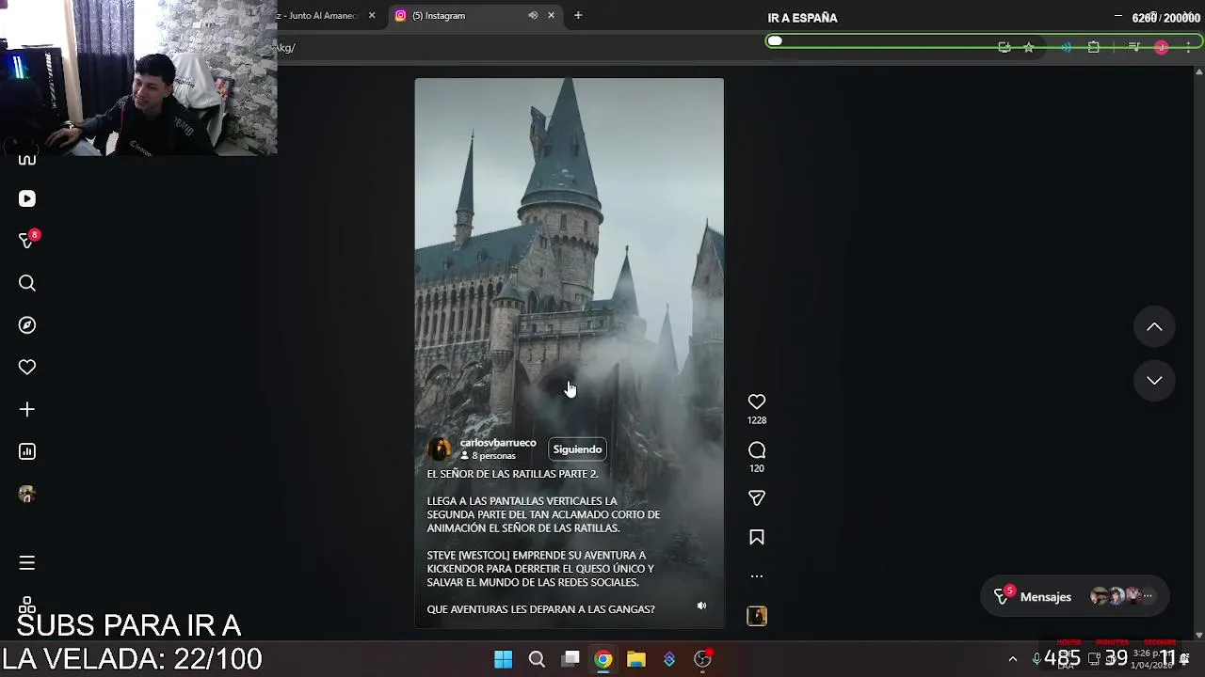Create a new post with the plus icon
The width and height of the screenshot is (1205, 677).
pyautogui.click(x=26, y=410)
